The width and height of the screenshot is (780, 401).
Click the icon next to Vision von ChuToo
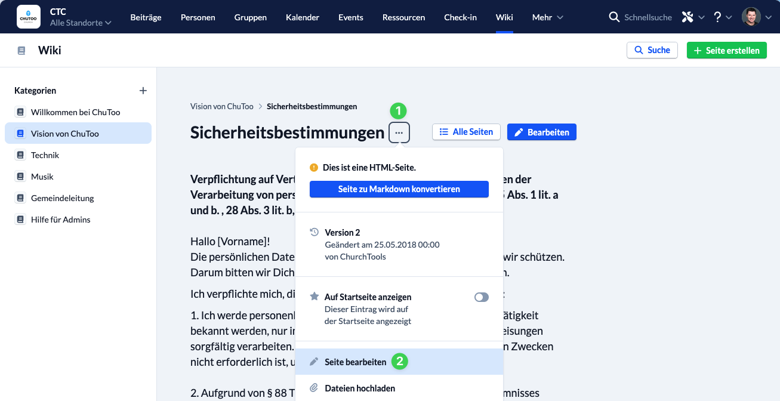click(x=20, y=134)
